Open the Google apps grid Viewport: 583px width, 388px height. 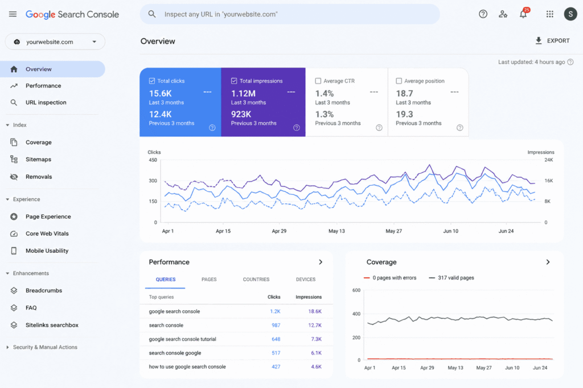coord(549,14)
